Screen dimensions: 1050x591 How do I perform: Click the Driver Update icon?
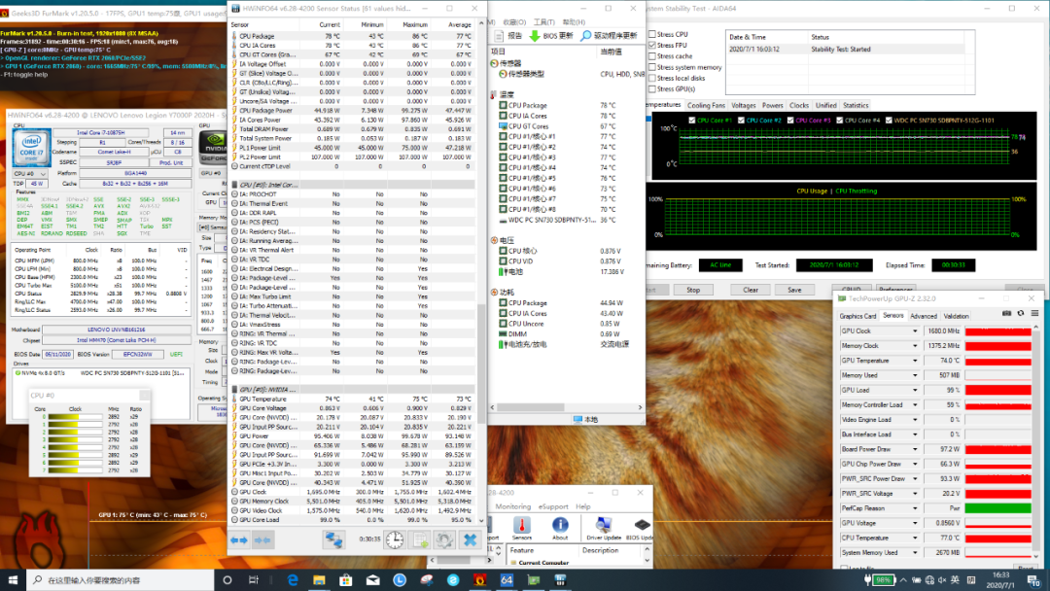pos(602,525)
